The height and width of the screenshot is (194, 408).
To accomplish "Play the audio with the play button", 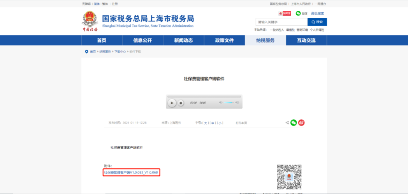I will [171, 103].
